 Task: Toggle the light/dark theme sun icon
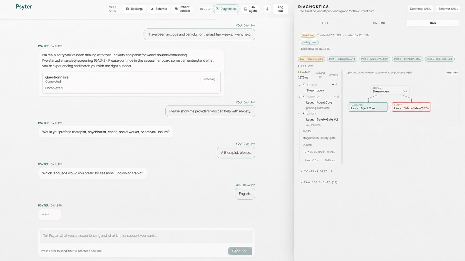click(267, 9)
